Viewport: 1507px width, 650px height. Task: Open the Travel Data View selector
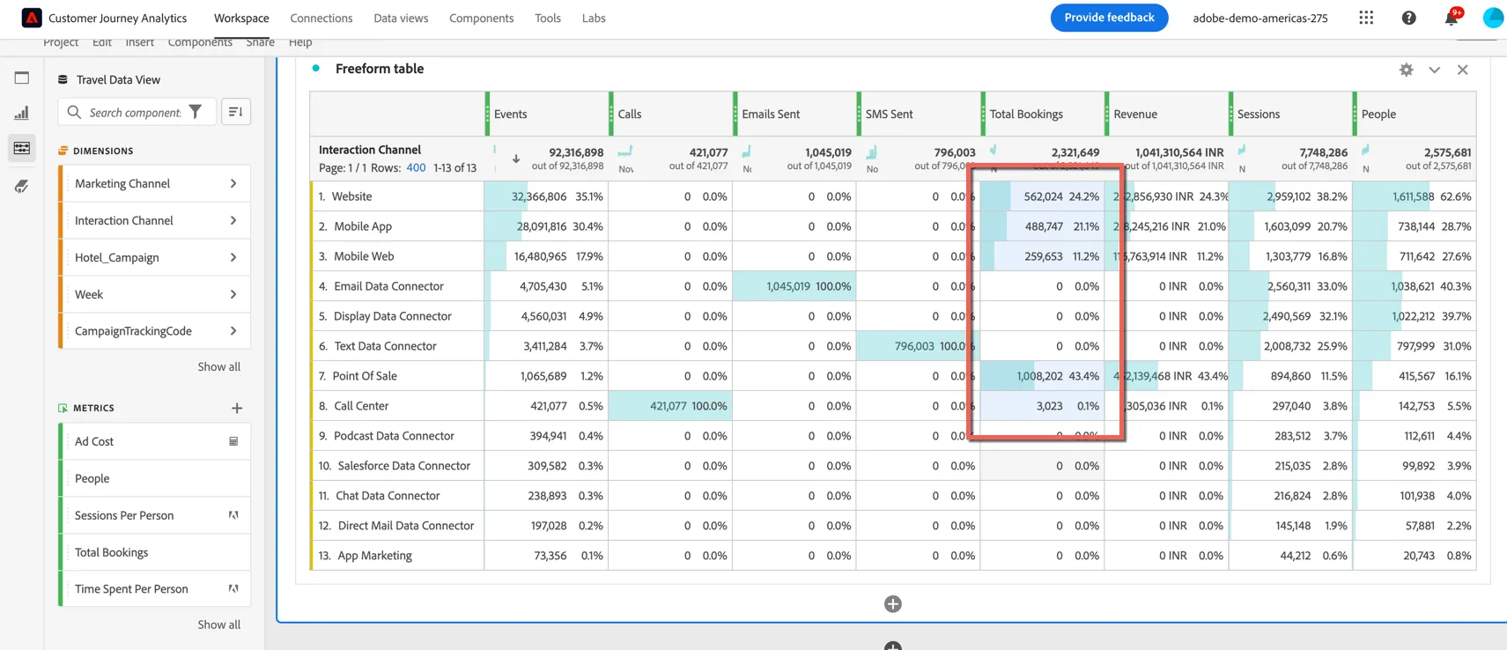point(118,79)
